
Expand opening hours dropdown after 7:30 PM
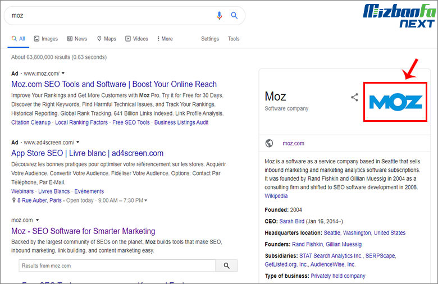(x=145, y=200)
